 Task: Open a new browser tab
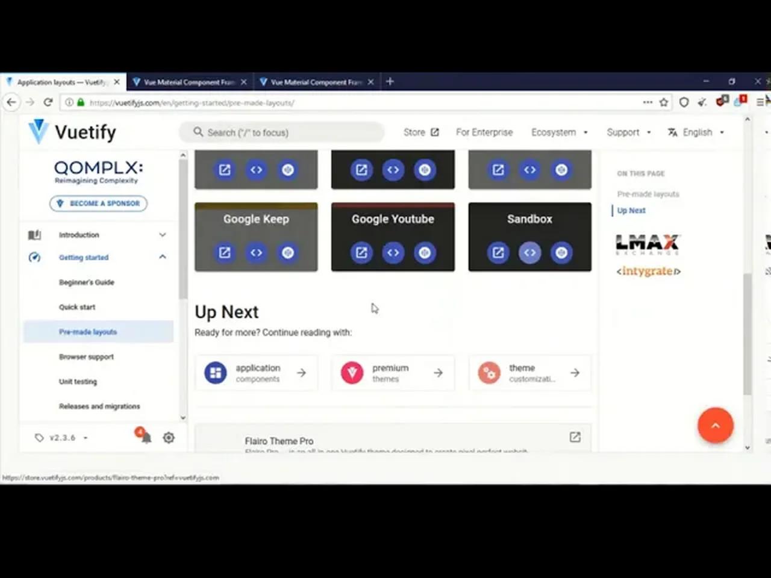pyautogui.click(x=390, y=81)
